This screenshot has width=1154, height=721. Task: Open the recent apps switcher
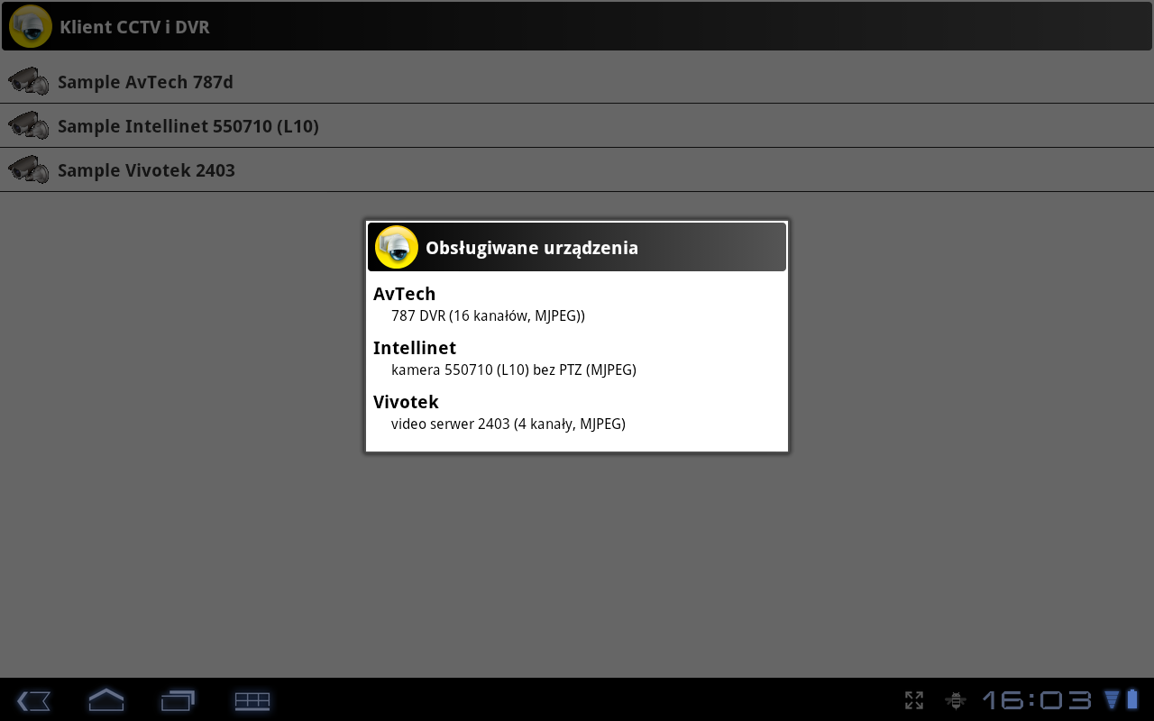point(178,700)
